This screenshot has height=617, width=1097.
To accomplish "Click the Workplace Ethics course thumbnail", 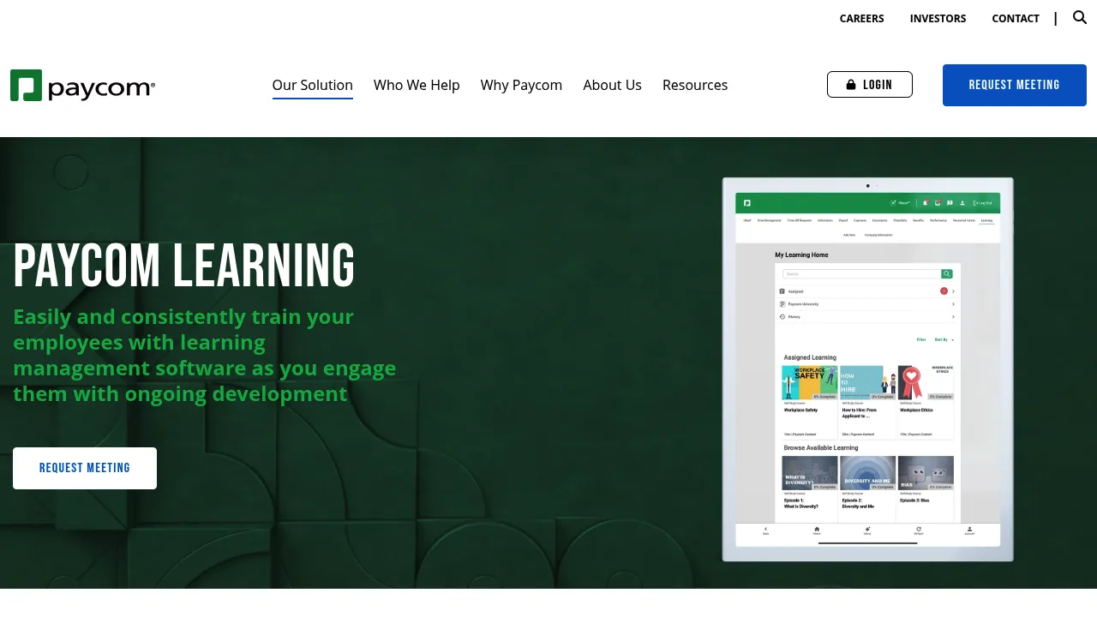I will (926, 383).
